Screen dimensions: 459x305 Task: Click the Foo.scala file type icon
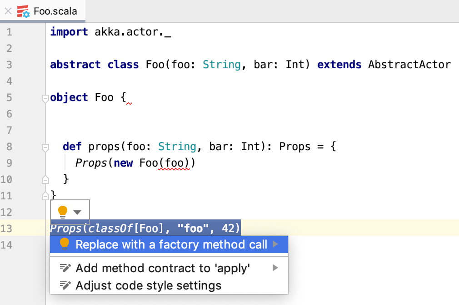coord(23,11)
